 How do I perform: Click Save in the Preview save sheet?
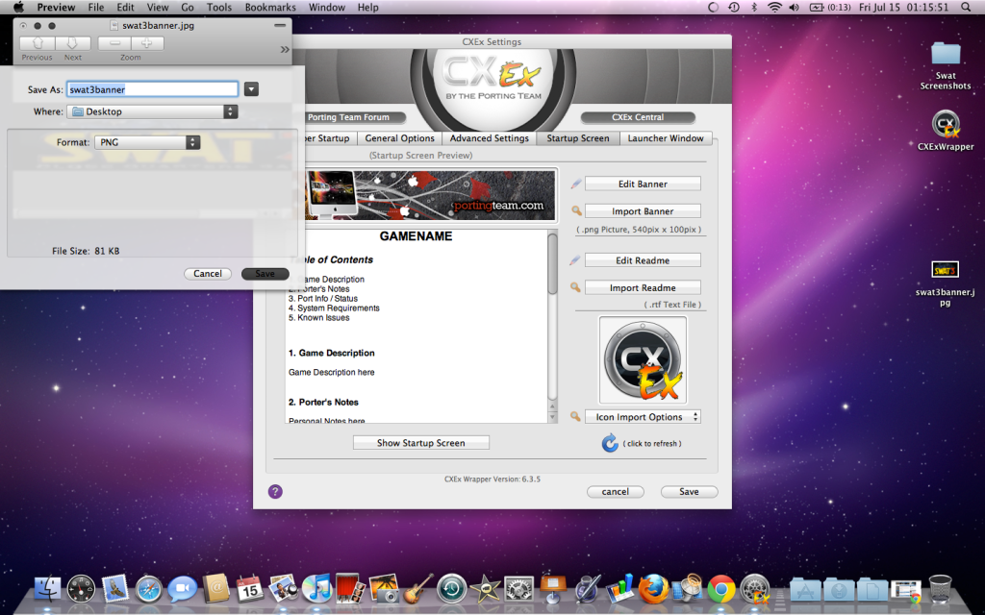pyautogui.click(x=265, y=274)
